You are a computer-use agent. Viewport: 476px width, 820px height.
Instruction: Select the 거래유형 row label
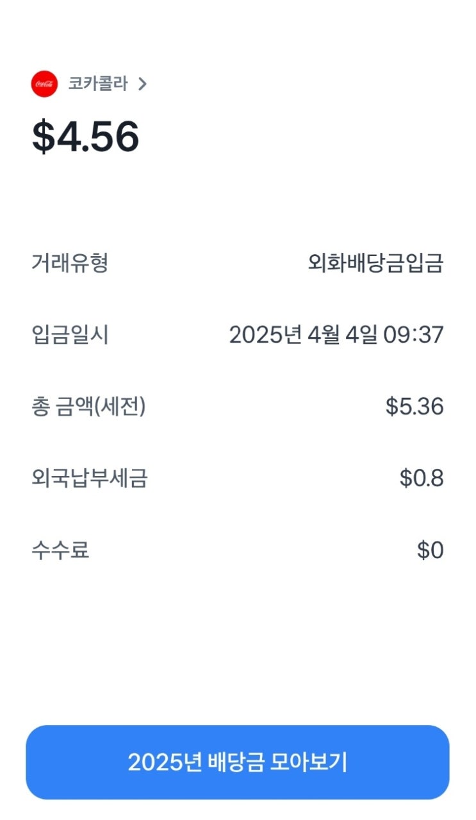pyautogui.click(x=70, y=263)
